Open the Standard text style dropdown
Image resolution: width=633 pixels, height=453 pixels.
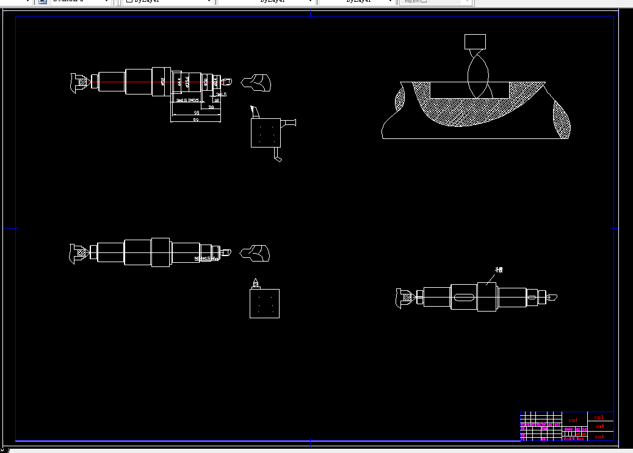(81, 1)
